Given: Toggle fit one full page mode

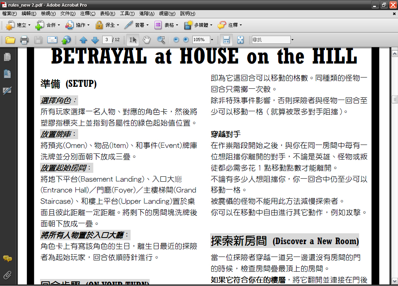Looking at the screenshot, I should point(240,40).
